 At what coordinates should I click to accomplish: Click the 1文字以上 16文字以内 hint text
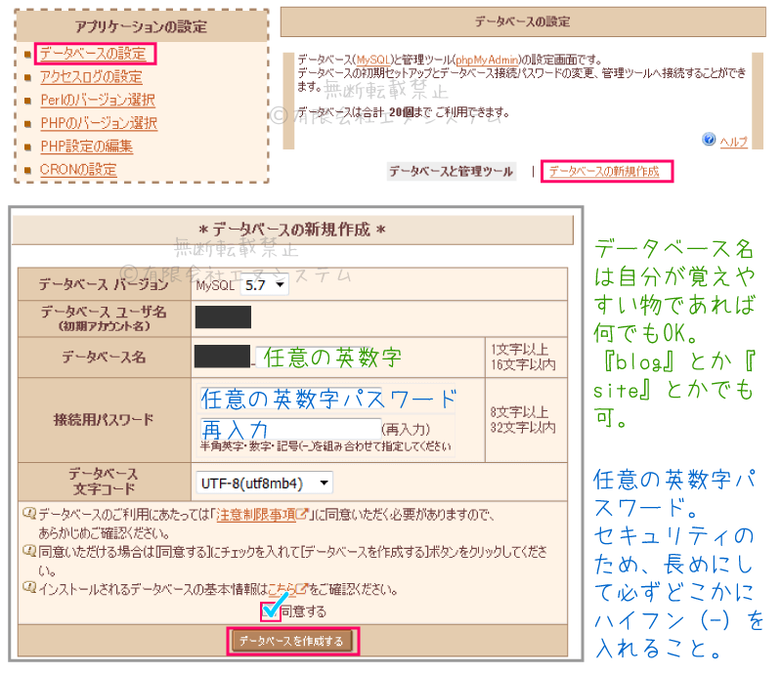coord(523,357)
